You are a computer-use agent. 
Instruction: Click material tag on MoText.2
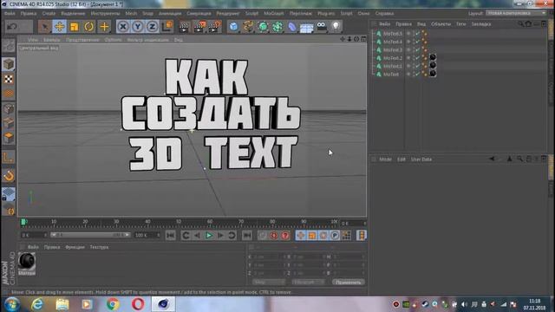pos(433,57)
